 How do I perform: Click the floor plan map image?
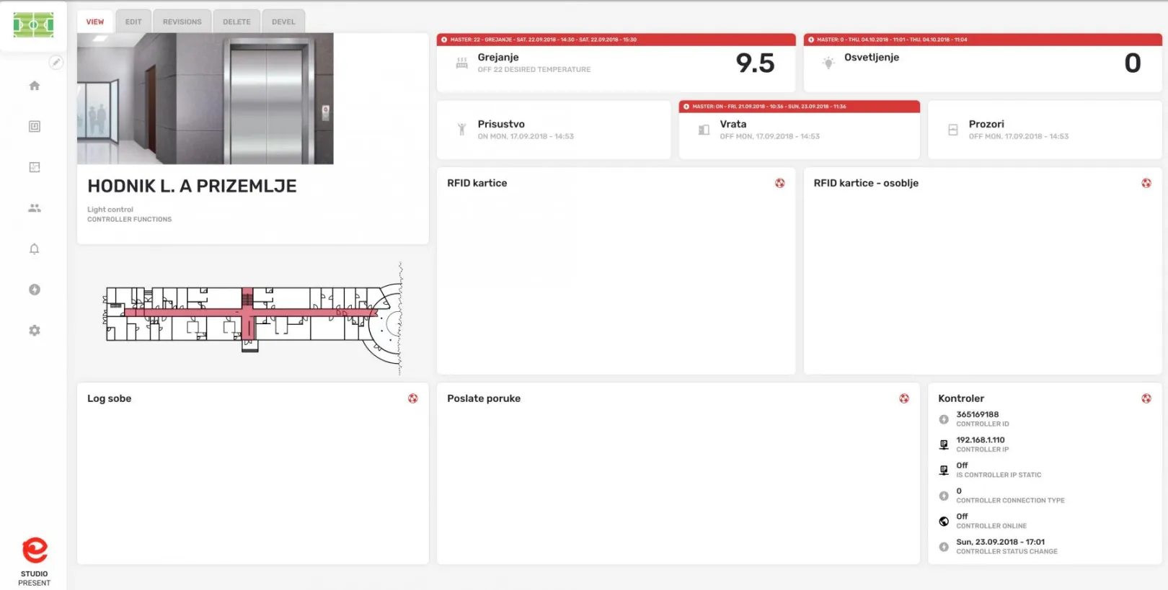tap(253, 319)
